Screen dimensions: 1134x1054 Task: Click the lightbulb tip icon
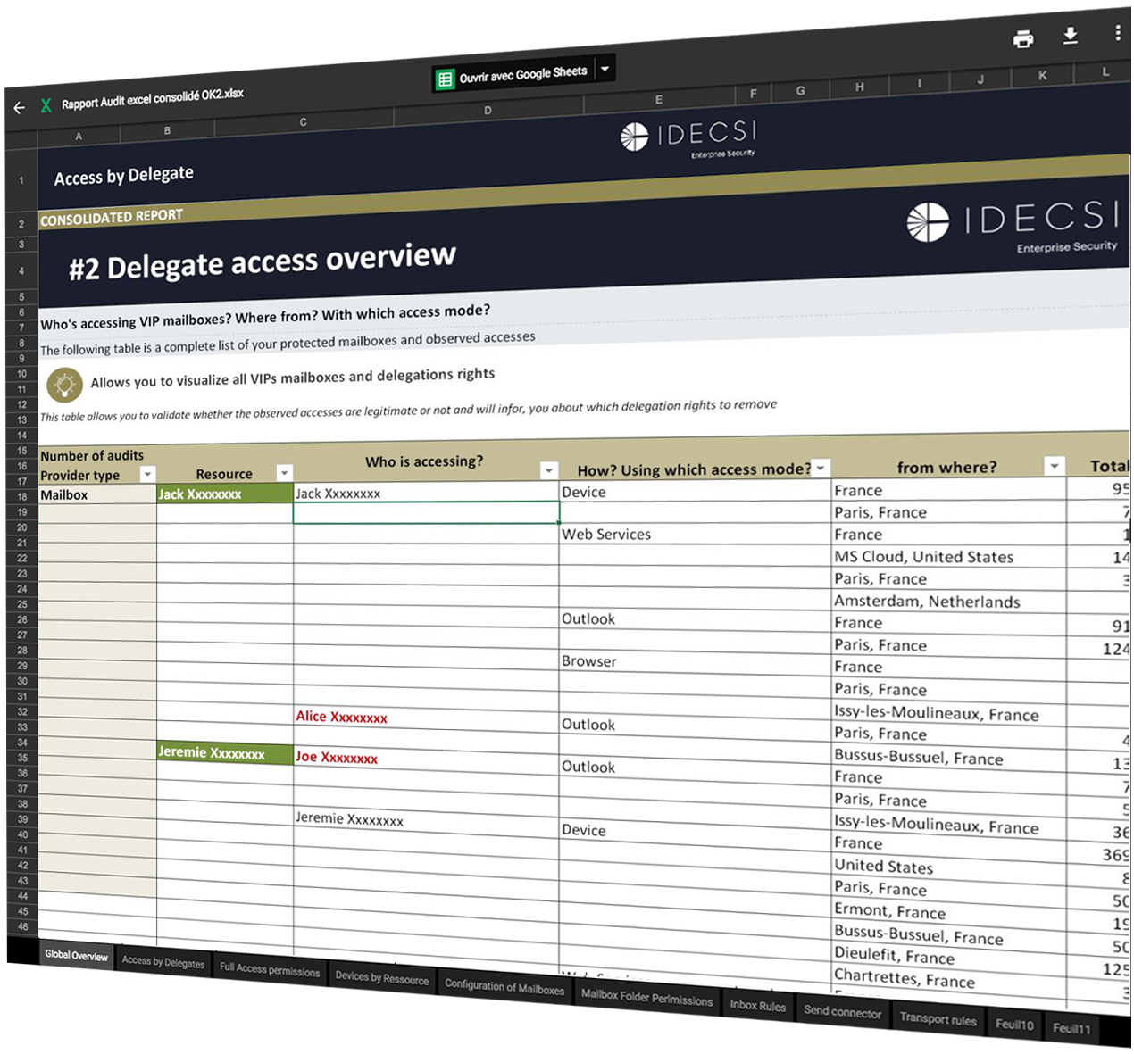pos(64,385)
